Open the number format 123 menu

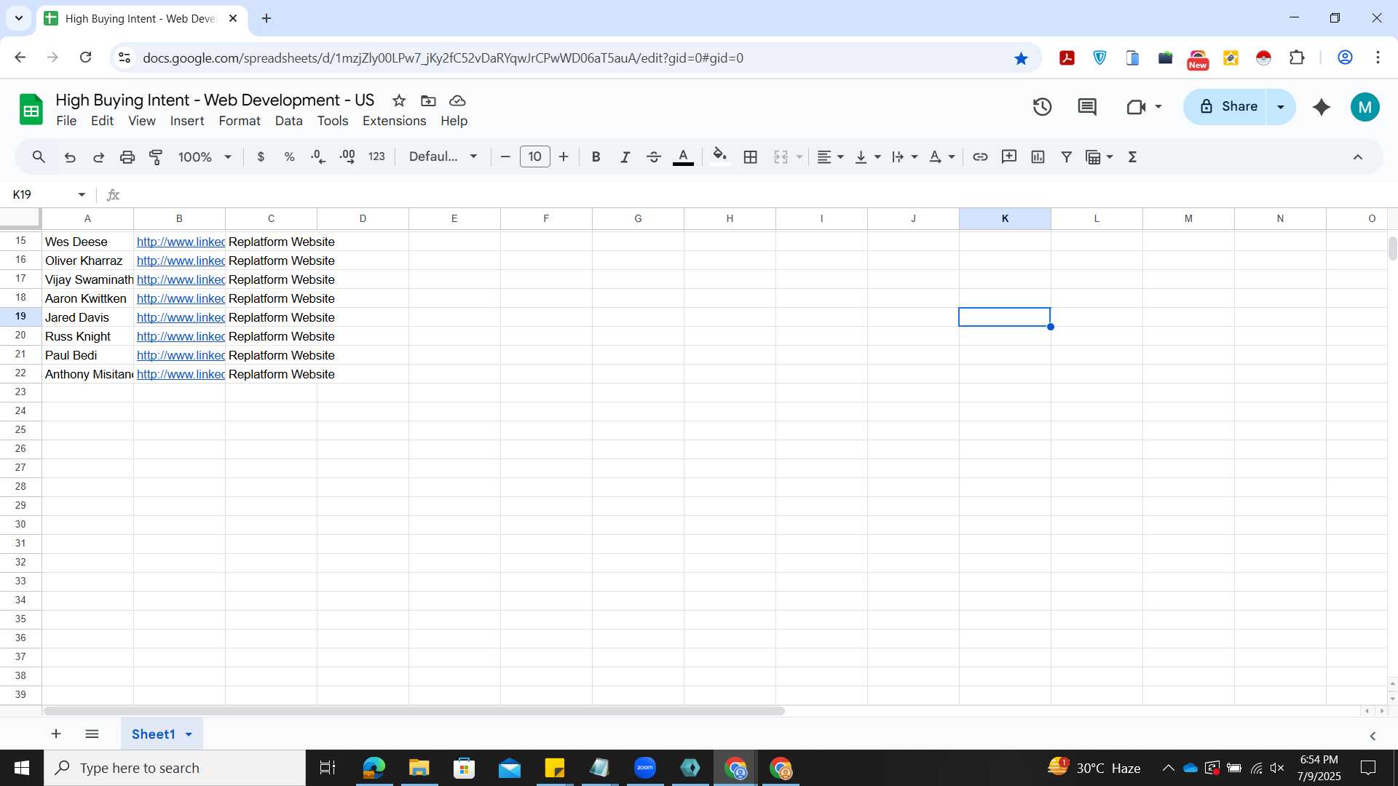pyautogui.click(x=376, y=156)
